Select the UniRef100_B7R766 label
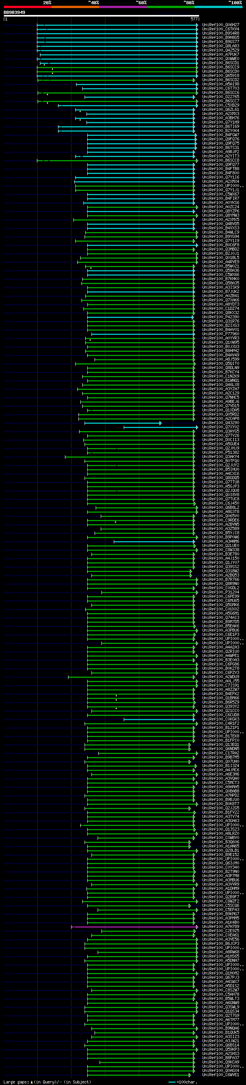246x1085 pixels. (x=221, y=580)
